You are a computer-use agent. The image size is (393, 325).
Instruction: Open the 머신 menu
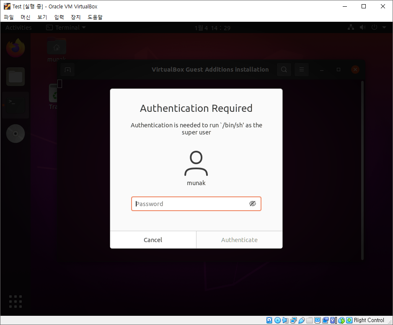[26, 17]
